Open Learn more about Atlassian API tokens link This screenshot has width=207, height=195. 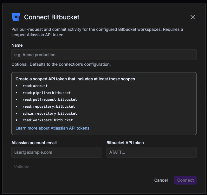(x=52, y=128)
